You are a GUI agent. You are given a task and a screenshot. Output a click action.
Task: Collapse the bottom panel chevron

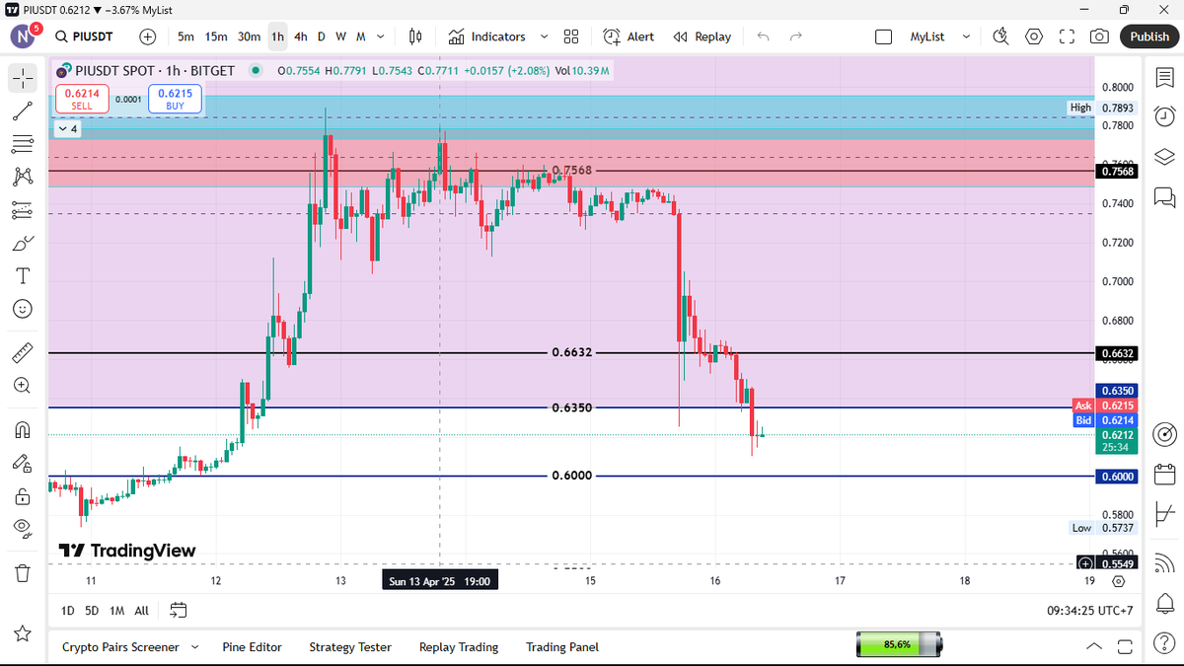click(1094, 647)
